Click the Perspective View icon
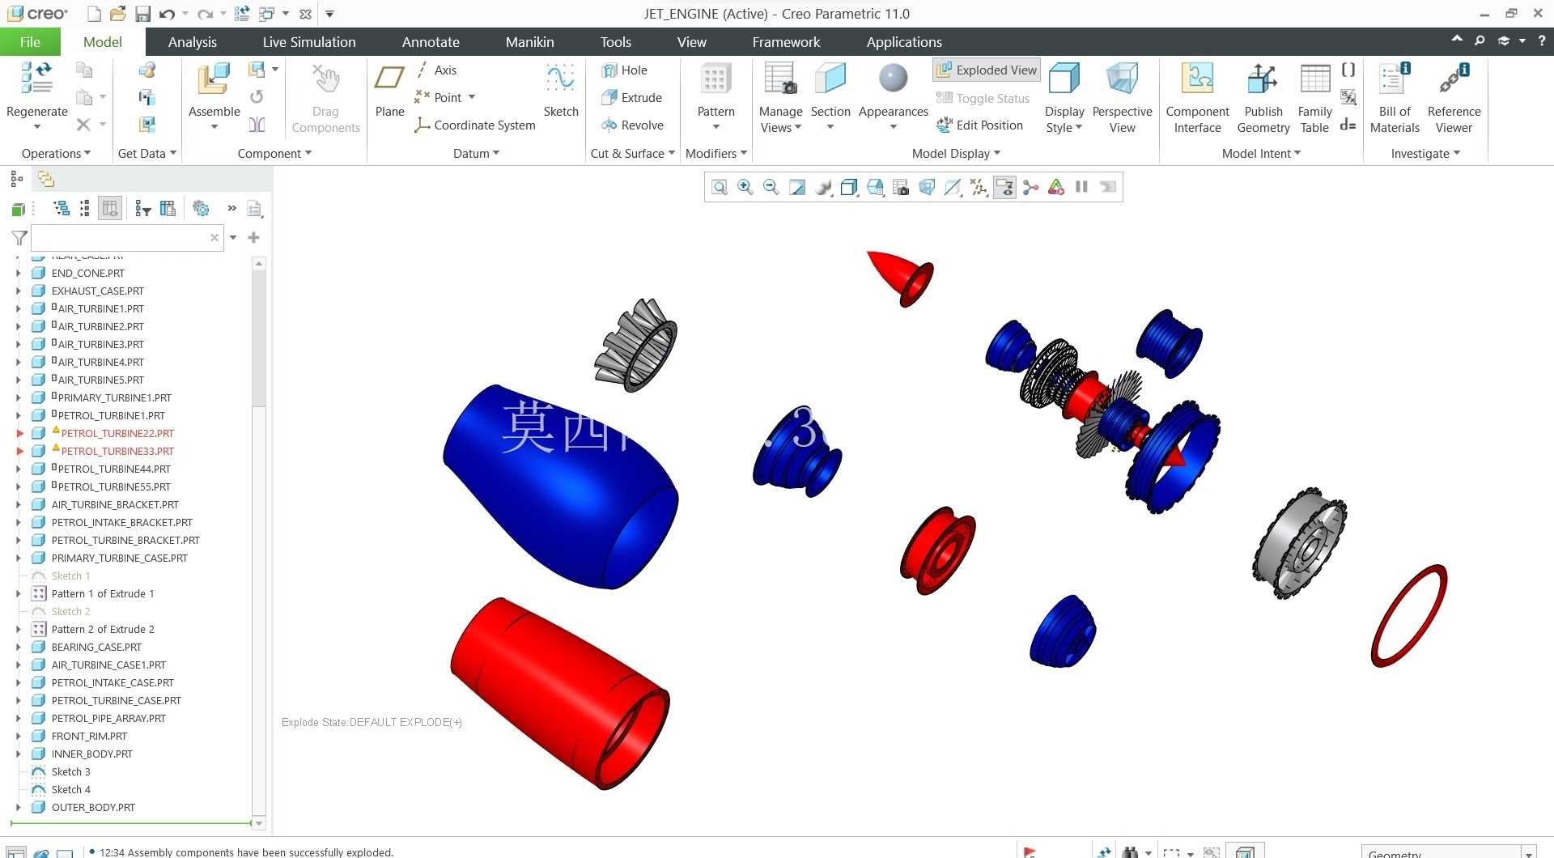The width and height of the screenshot is (1554, 858). (x=1122, y=79)
